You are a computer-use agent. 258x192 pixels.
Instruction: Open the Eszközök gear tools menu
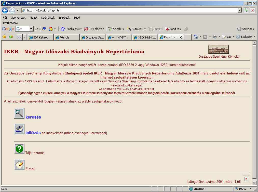coord(246,37)
